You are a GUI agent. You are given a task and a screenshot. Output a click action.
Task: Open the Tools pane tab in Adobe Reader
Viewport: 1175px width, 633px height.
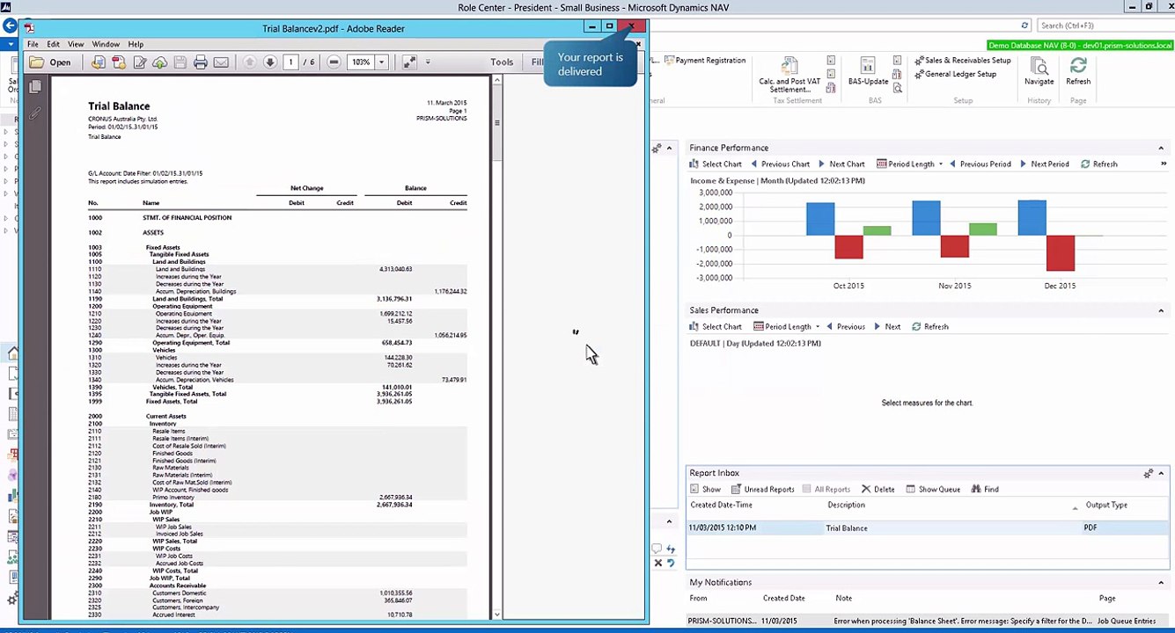(502, 62)
